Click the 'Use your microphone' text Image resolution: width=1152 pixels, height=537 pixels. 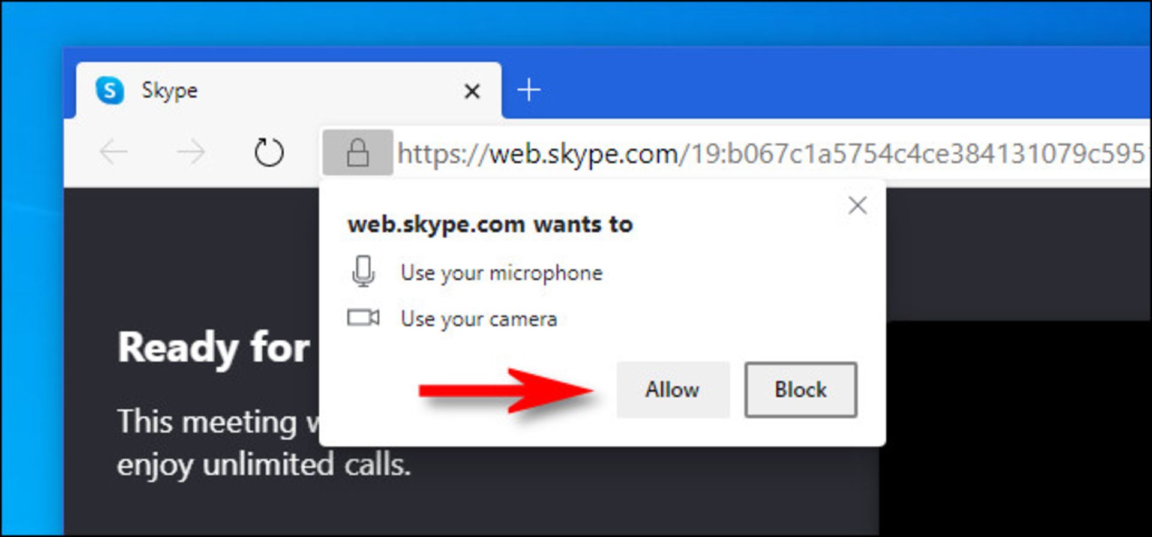tap(502, 273)
